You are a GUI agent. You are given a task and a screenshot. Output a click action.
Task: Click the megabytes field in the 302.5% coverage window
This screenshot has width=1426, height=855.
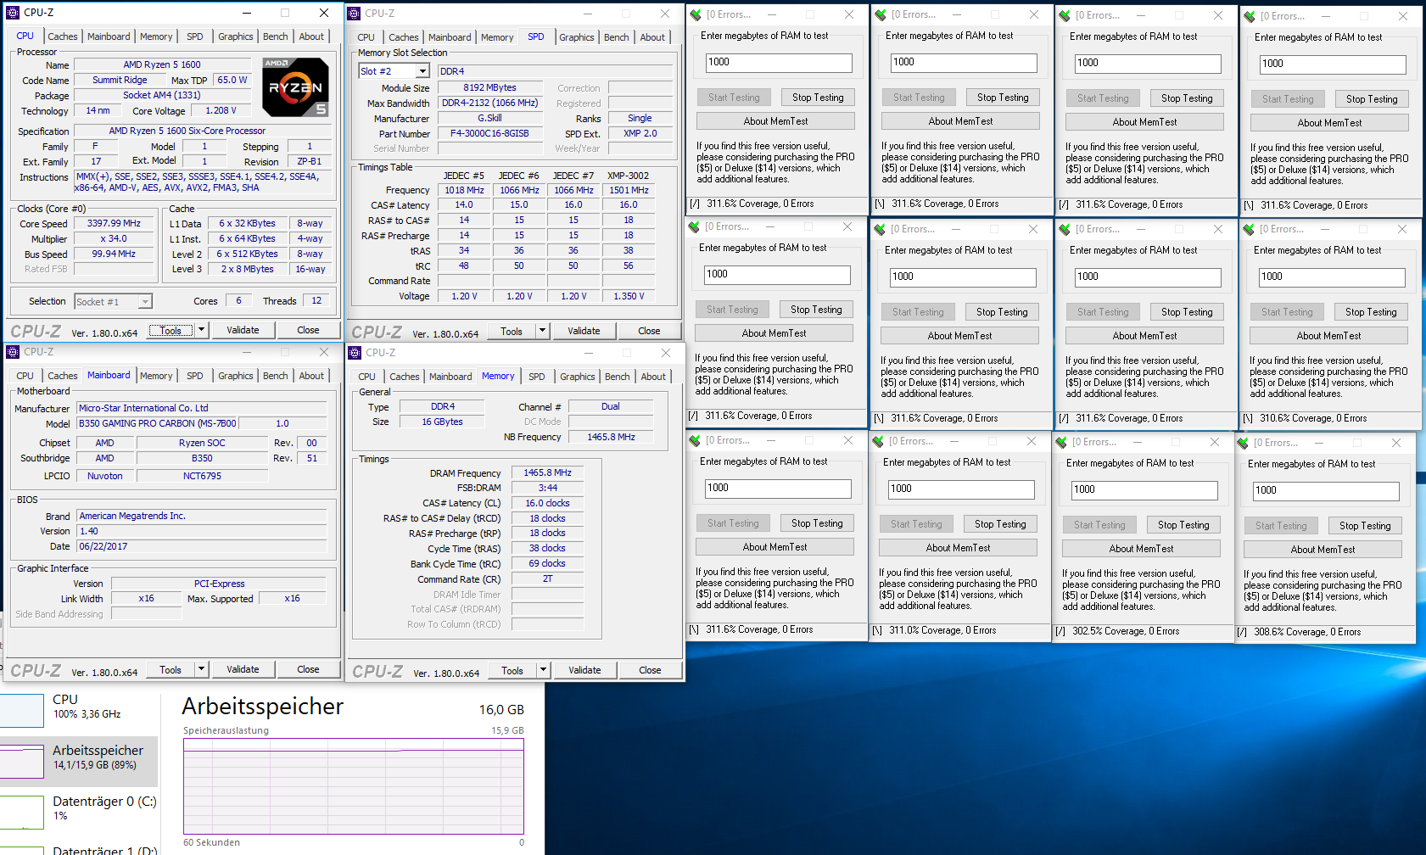coord(1144,490)
